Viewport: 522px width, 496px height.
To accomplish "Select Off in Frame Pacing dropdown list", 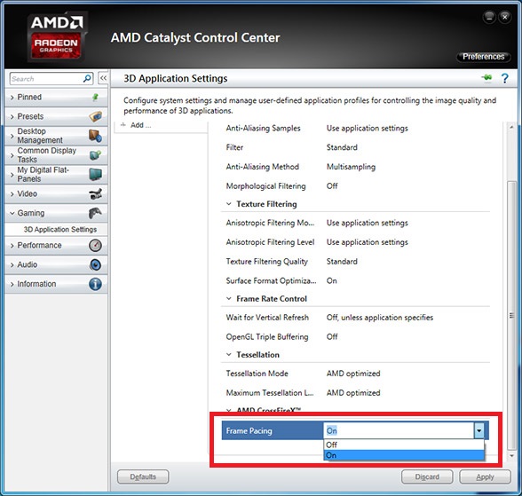I will 403,445.
